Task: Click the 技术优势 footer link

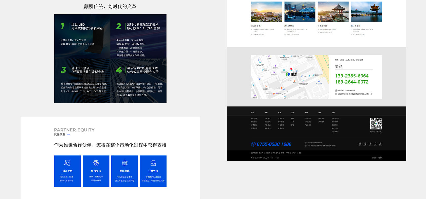Action: coord(322,122)
